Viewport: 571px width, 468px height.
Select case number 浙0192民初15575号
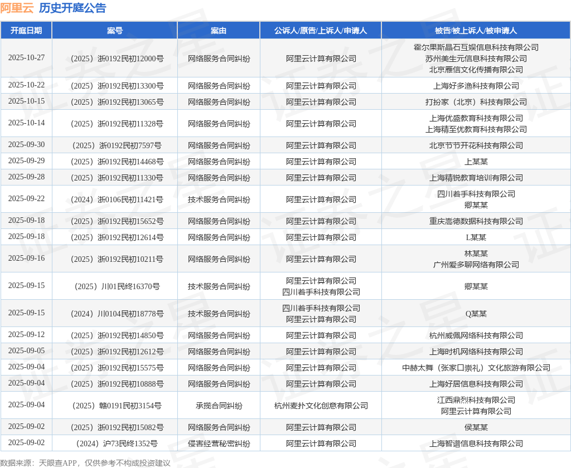click(x=117, y=368)
